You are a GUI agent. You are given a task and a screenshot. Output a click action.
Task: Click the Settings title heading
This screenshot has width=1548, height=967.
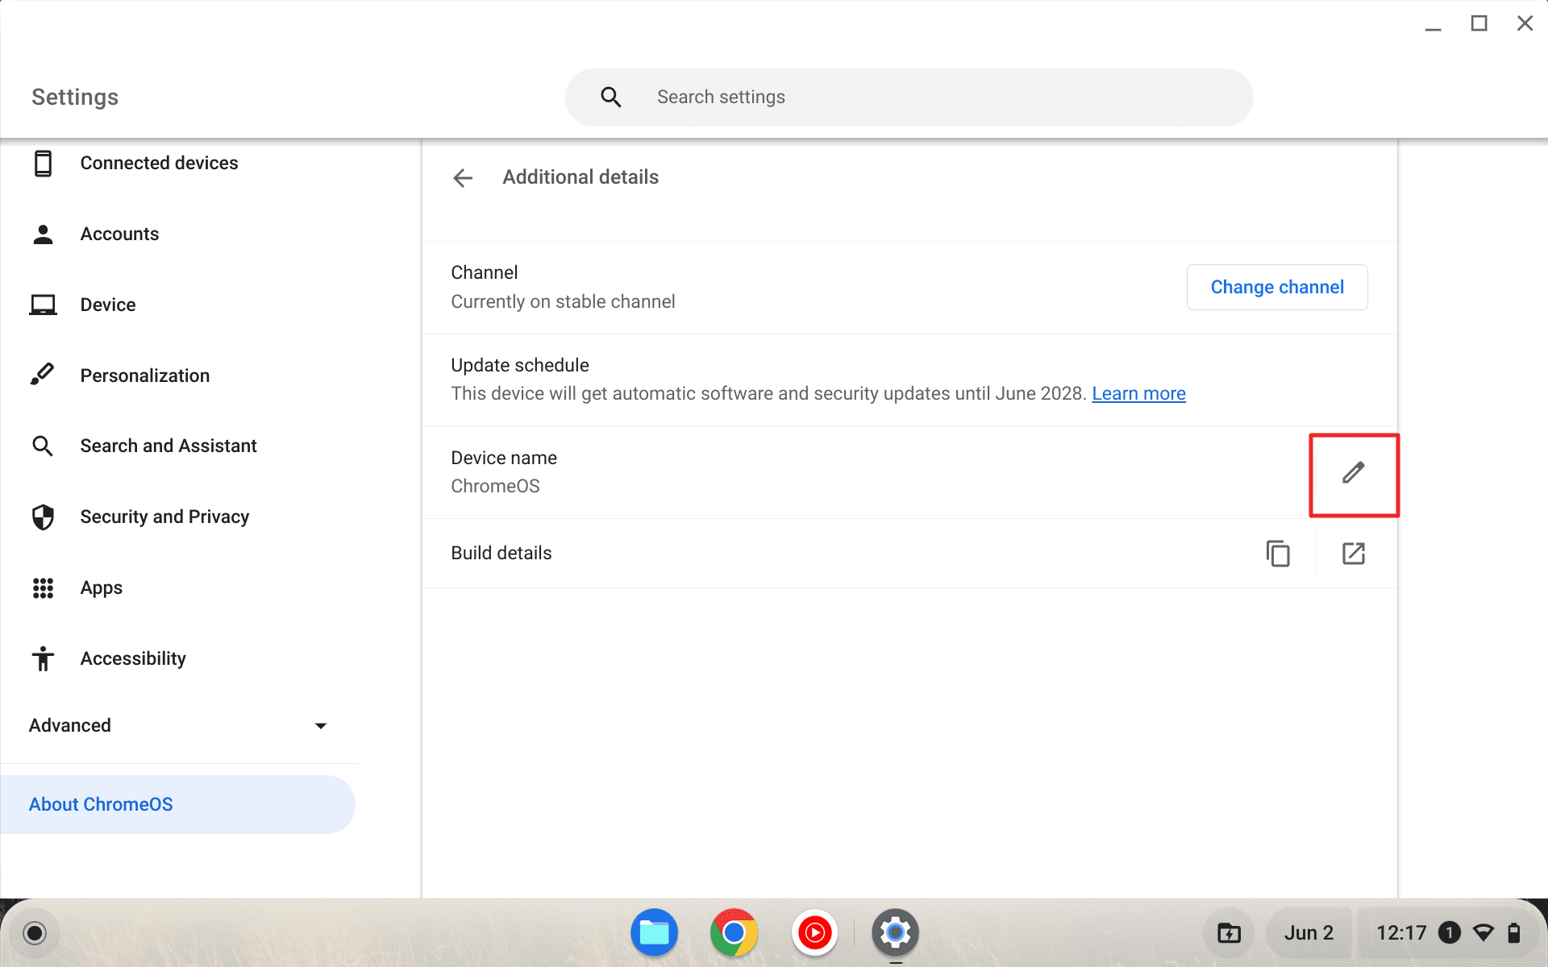click(x=75, y=97)
